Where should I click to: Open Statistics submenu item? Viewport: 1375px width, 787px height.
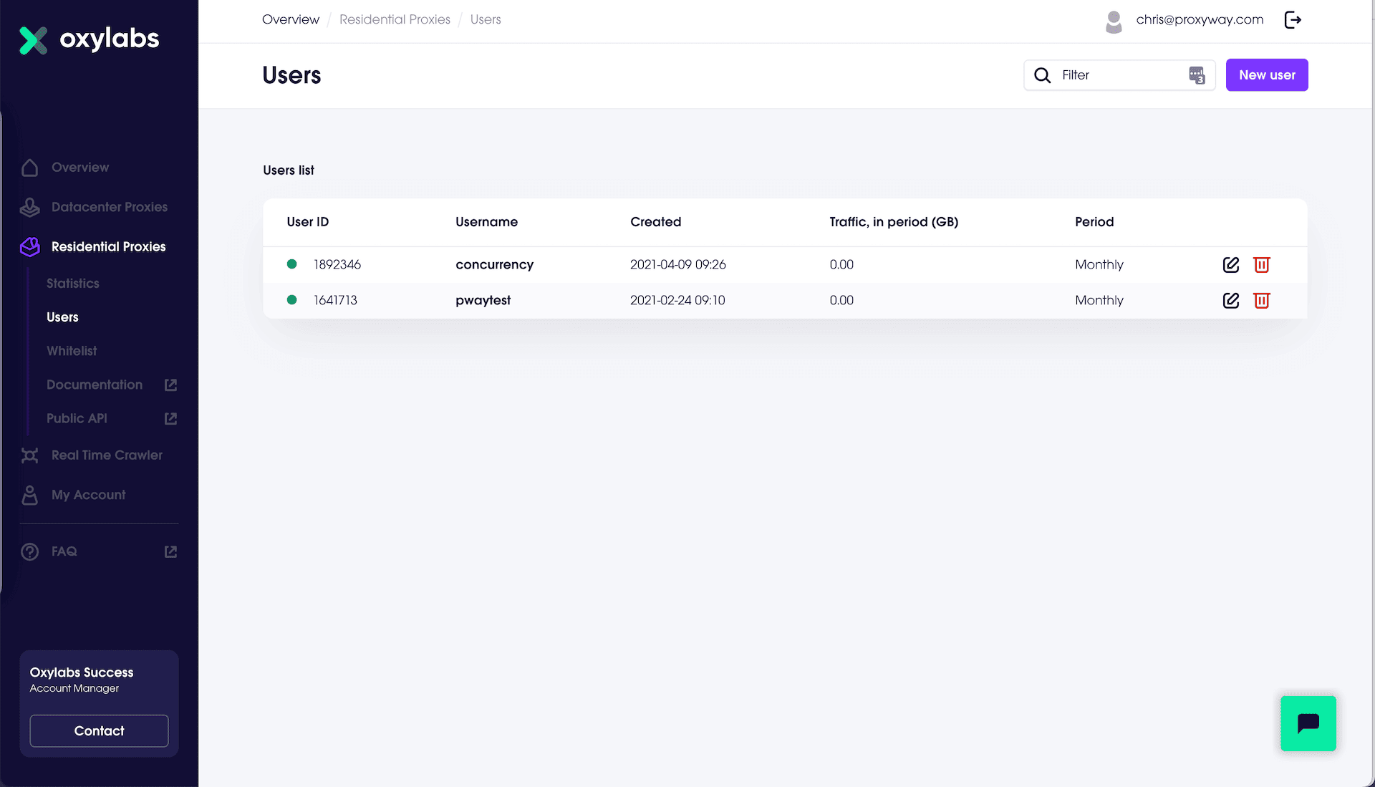(x=73, y=284)
